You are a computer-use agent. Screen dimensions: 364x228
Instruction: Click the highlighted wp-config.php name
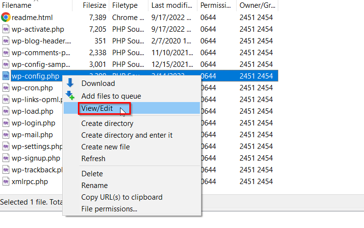(x=35, y=76)
